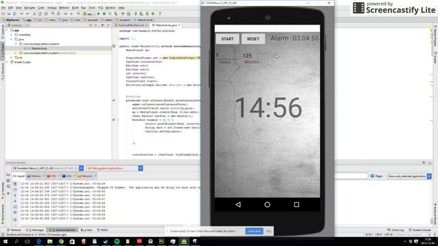Open Windows Start menu

(x=5, y=241)
